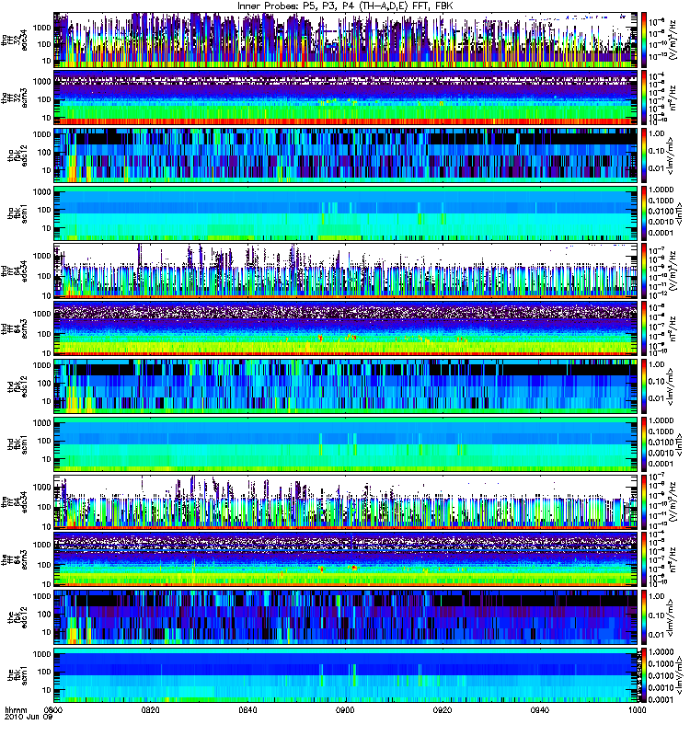
Task: Select the the fff 64 edc34 spectrogram panel
Action: click(346, 502)
